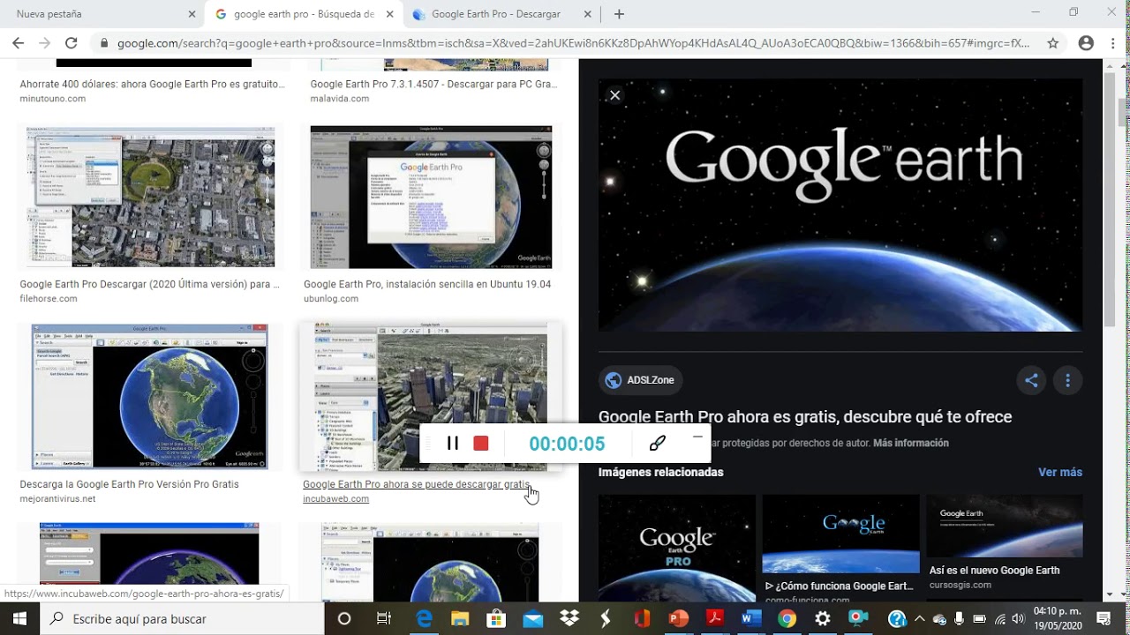Click the results page vertical scrollbar
The image size is (1130, 635).
click(1123, 115)
